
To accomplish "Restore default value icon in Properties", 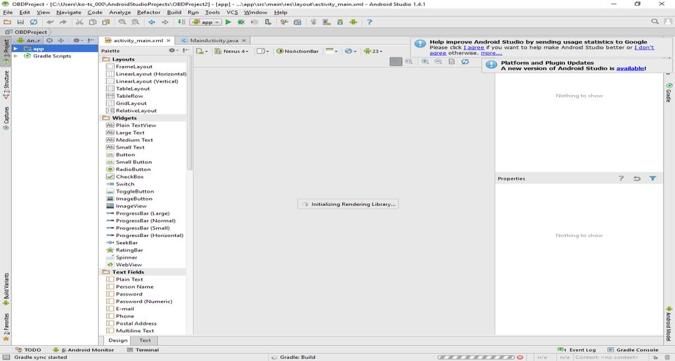I will (x=637, y=178).
